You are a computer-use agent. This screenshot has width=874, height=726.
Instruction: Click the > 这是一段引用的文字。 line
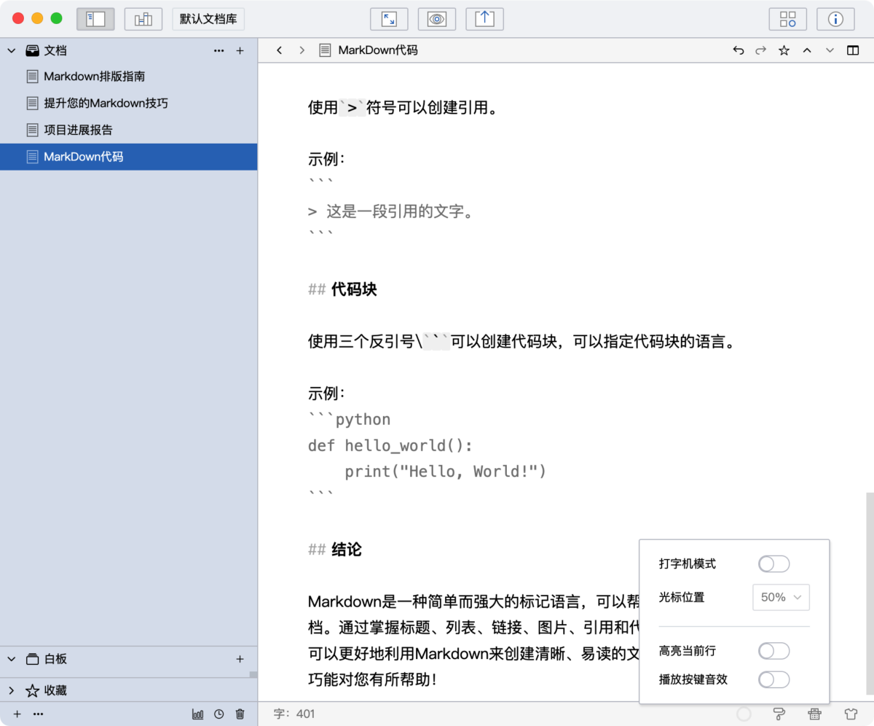[392, 212]
